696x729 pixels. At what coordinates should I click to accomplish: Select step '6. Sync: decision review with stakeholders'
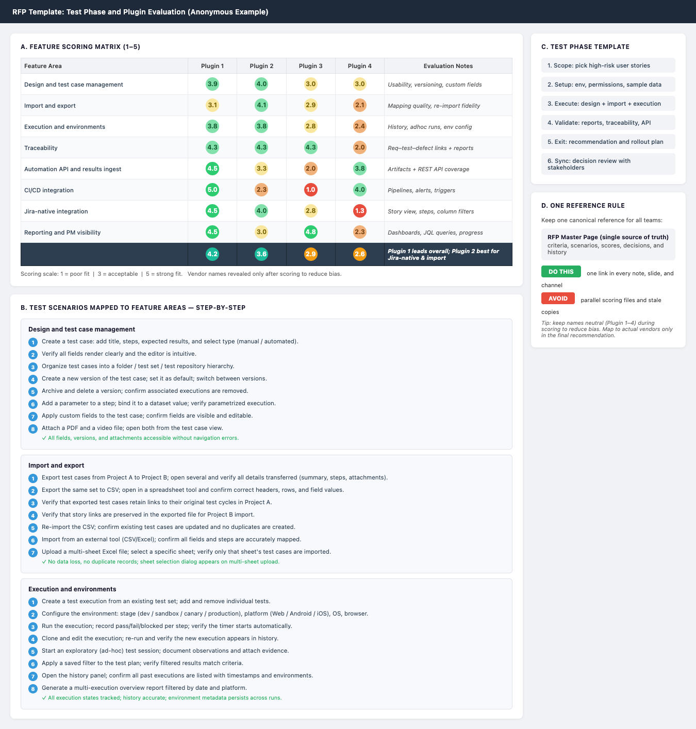pos(608,164)
